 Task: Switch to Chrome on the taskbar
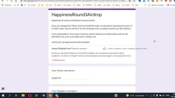pos(50,96)
